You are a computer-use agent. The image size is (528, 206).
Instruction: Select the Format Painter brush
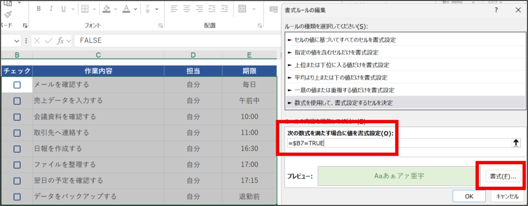[x=8, y=14]
